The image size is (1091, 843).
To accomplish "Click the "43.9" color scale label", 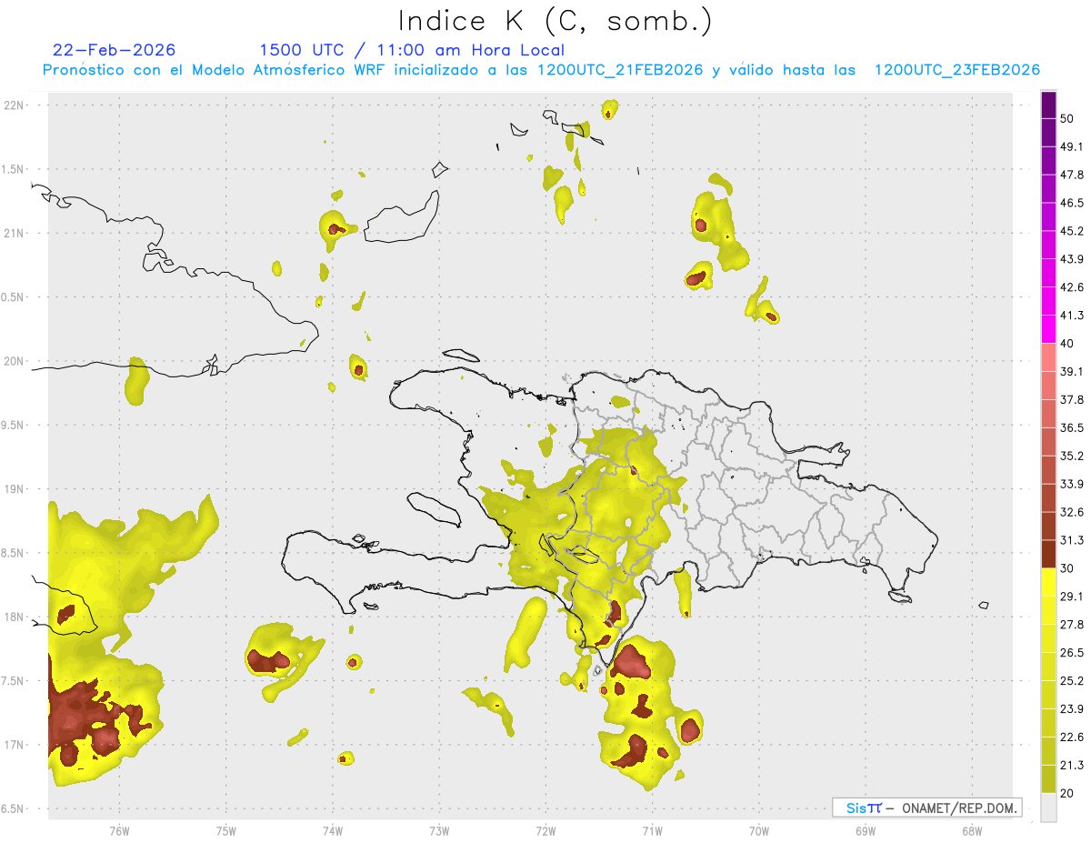I will point(1072,259).
